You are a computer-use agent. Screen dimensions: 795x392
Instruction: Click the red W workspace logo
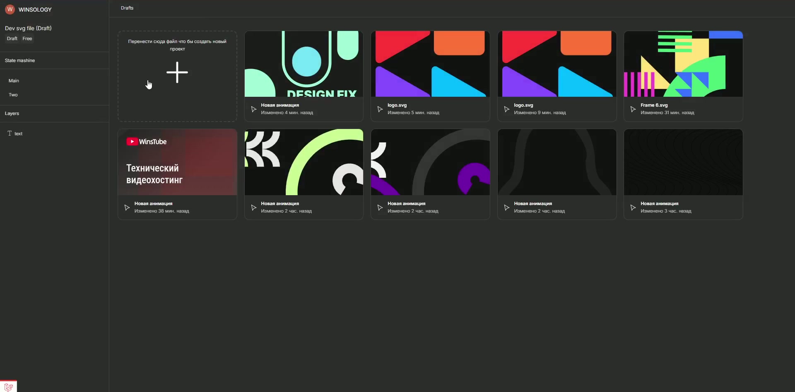(10, 9)
